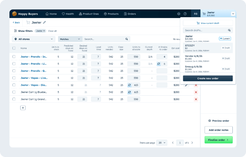Select the Vendor 6/8/26 draft

(208, 58)
